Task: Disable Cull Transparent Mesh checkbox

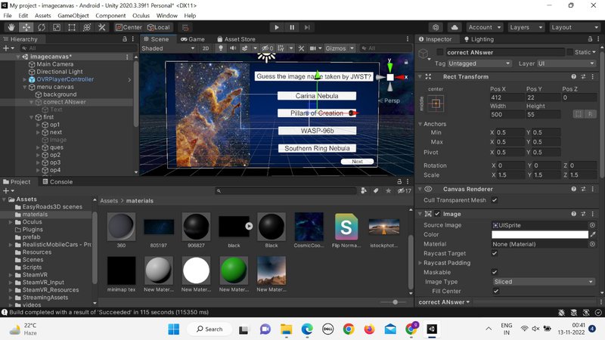Action: tap(495, 200)
